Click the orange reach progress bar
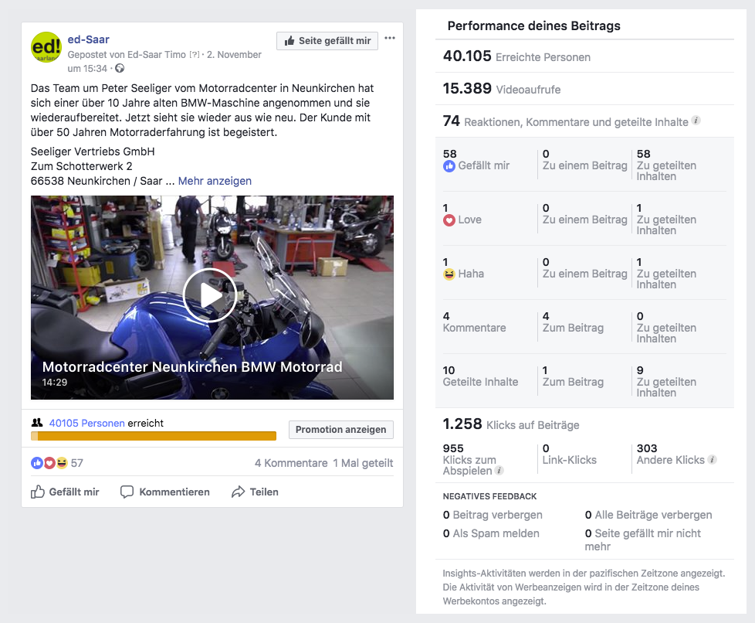The height and width of the screenshot is (623, 755). coord(154,436)
